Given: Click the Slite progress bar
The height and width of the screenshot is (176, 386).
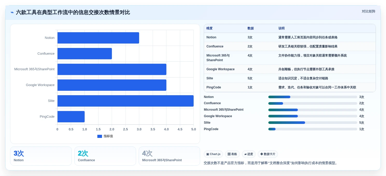Looking at the screenshot, I should pyautogui.click(x=313, y=123).
